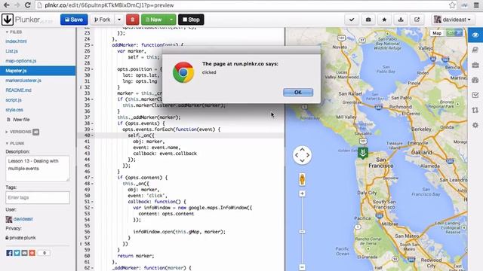
Task: Switch the map to Map view
Action: [x=437, y=33]
